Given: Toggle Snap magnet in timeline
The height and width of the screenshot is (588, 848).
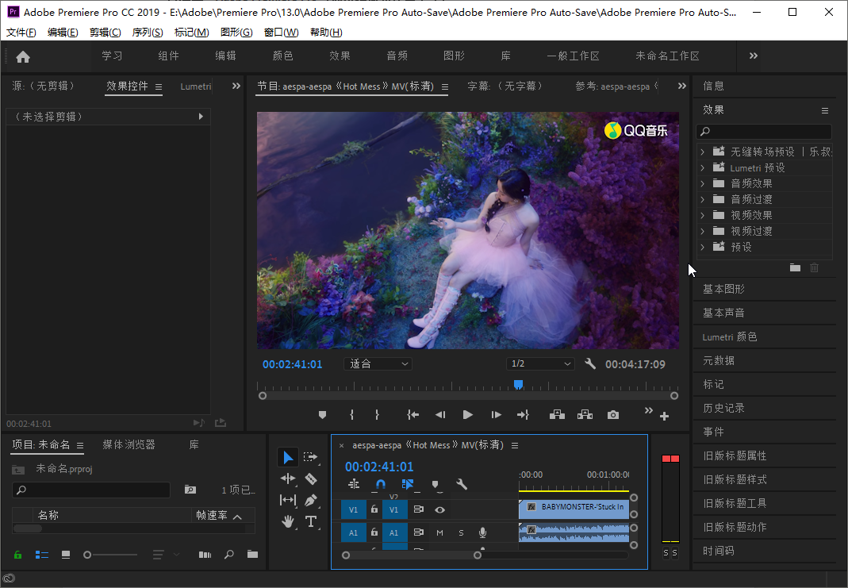Looking at the screenshot, I should click(380, 484).
